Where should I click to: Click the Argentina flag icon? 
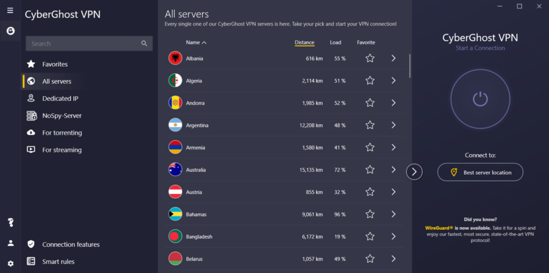(x=175, y=125)
